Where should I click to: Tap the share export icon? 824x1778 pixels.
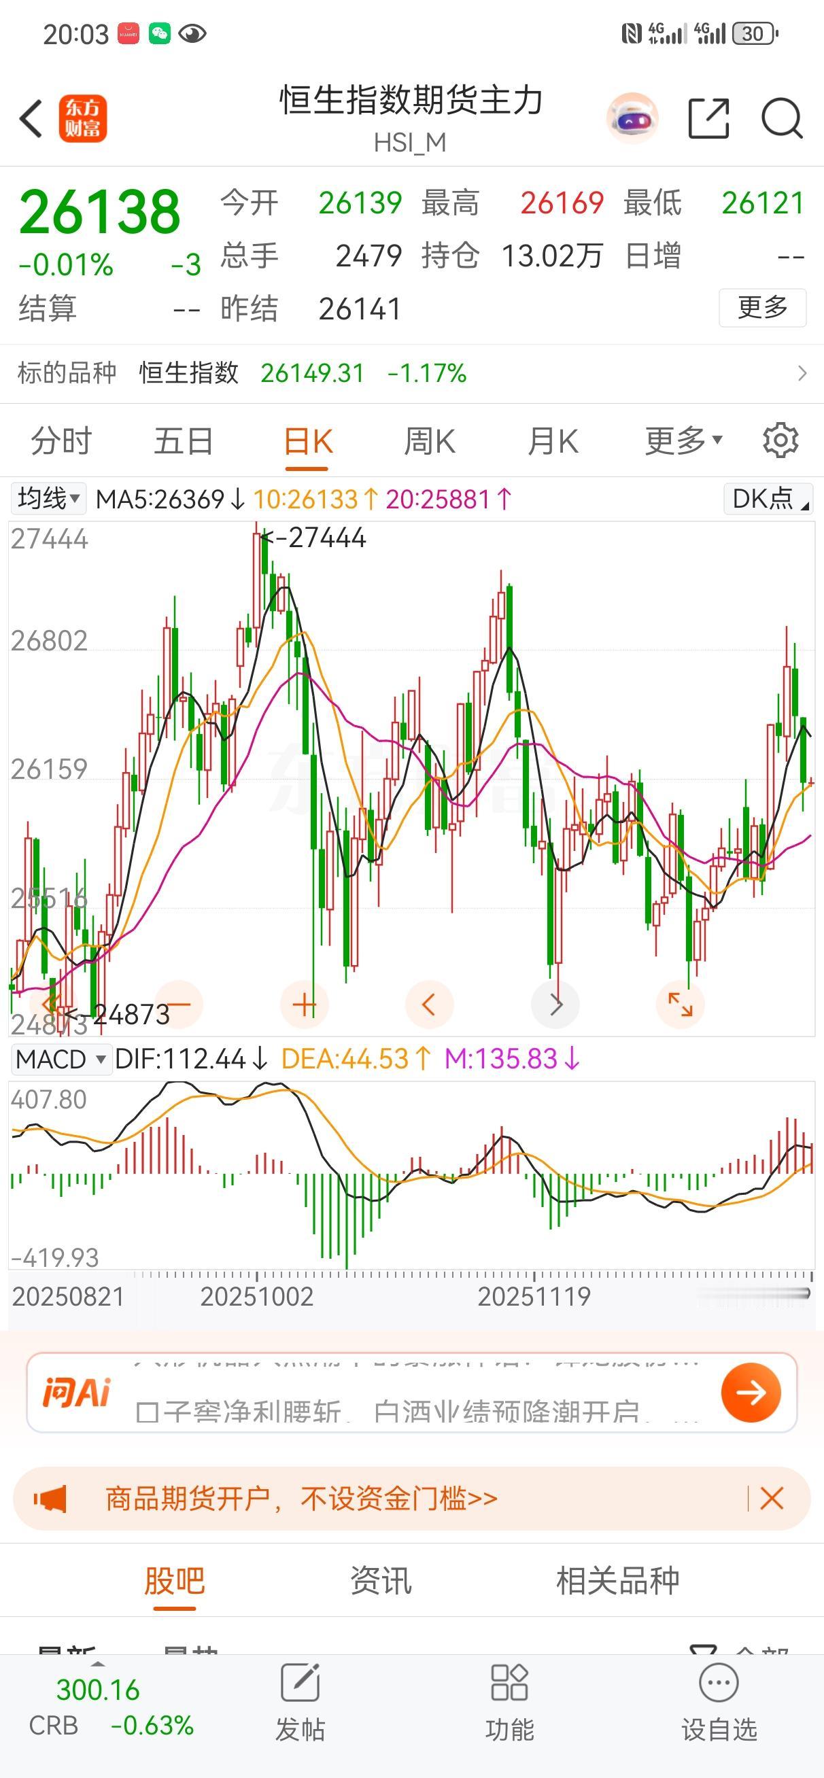[709, 119]
